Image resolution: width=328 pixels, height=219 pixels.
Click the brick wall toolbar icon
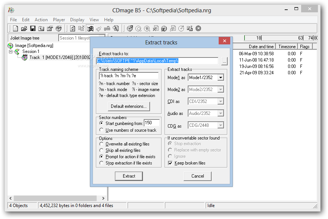pos(107,28)
